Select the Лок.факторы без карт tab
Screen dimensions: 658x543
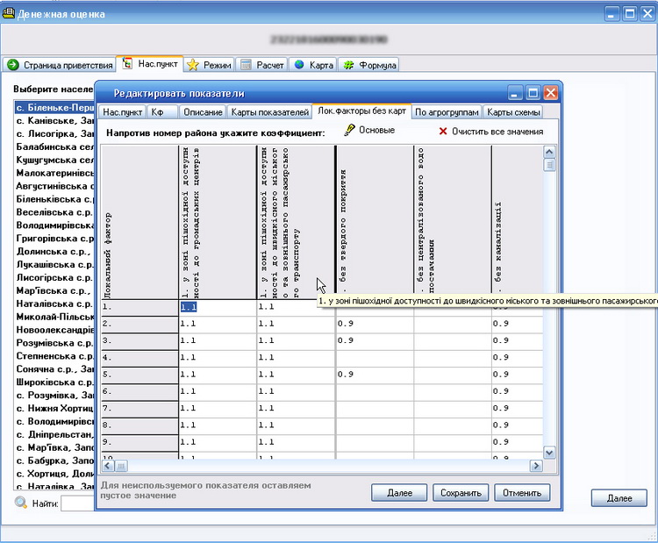361,111
